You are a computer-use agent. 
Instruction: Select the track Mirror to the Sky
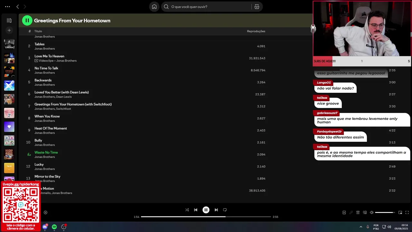(x=47, y=177)
